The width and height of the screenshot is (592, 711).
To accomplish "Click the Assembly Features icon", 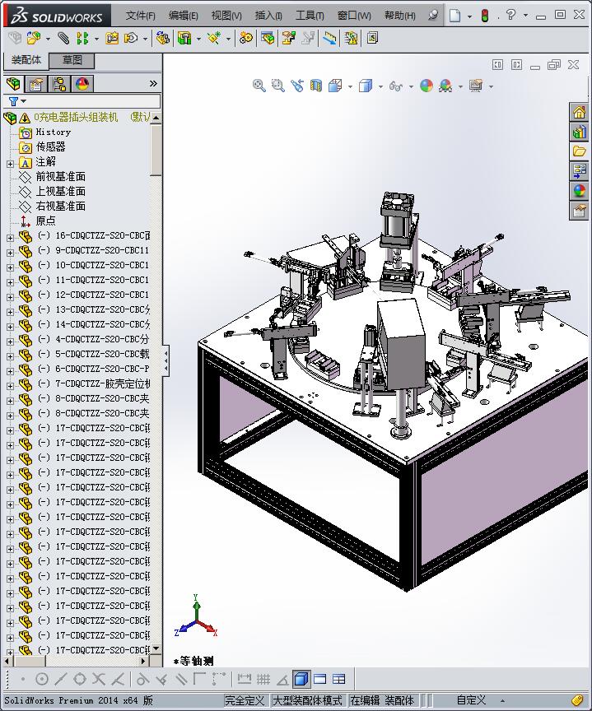I will click(184, 38).
